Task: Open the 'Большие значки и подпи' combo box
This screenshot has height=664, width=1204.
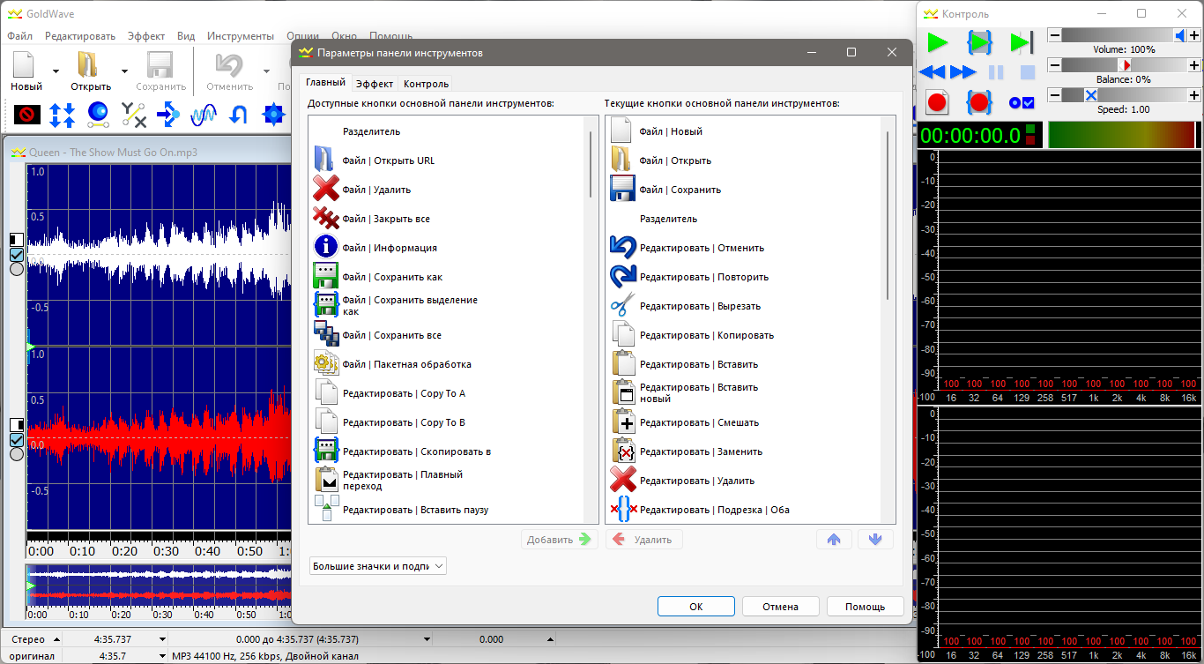Action: pos(377,566)
